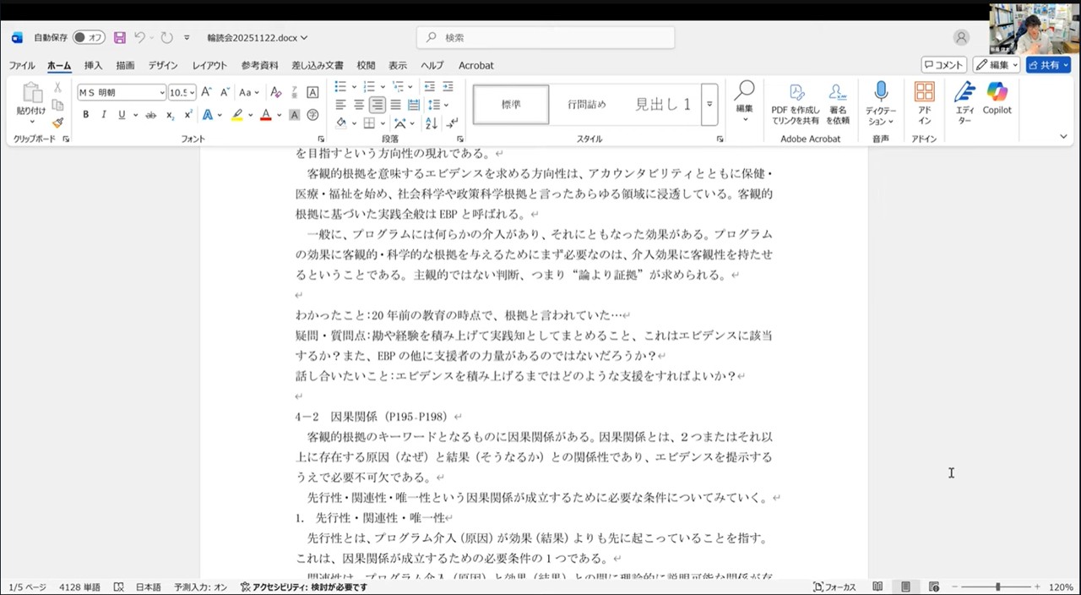
Task: Click the Format Painter brush icon
Action: [x=57, y=123]
